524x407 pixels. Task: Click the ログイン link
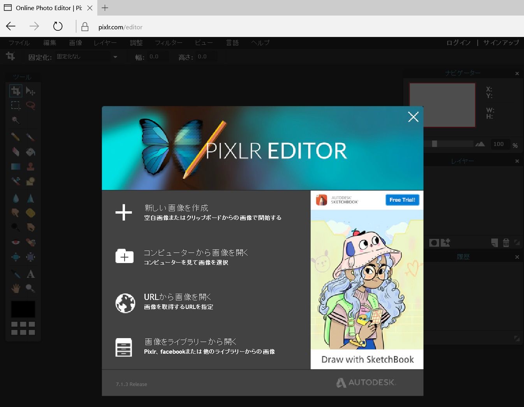[459, 43]
